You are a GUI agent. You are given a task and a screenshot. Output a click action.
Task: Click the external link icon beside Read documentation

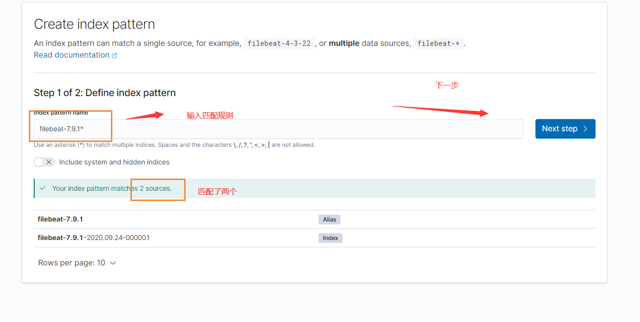(x=114, y=56)
